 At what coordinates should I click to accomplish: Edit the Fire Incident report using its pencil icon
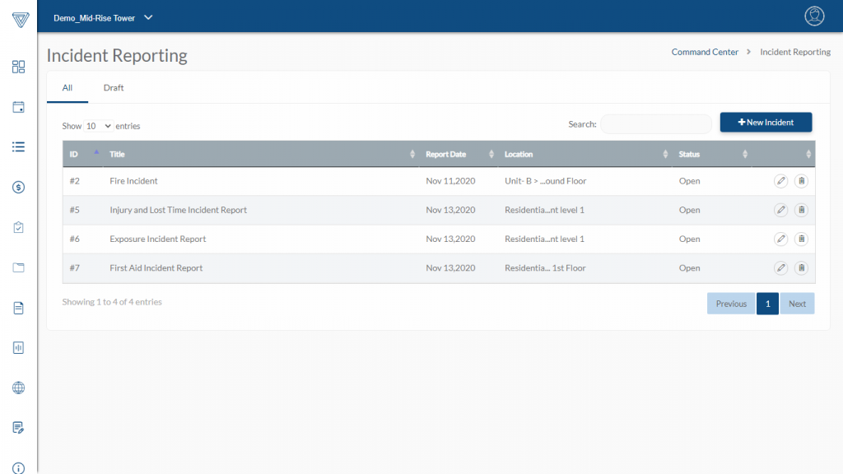(x=780, y=180)
